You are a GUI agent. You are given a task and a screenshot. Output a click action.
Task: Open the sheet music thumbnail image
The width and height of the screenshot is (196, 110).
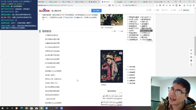tap(112, 98)
